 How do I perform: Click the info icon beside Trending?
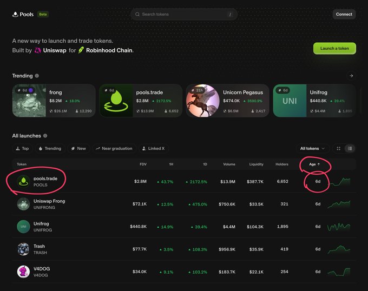[37, 76]
